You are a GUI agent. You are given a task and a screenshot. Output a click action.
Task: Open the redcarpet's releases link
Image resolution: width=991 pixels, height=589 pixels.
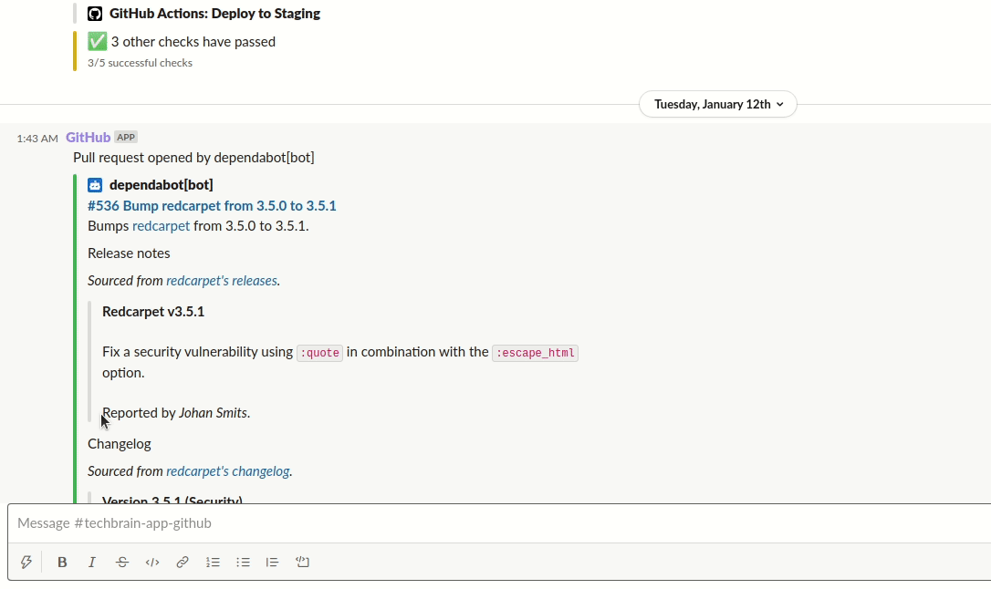tap(222, 281)
